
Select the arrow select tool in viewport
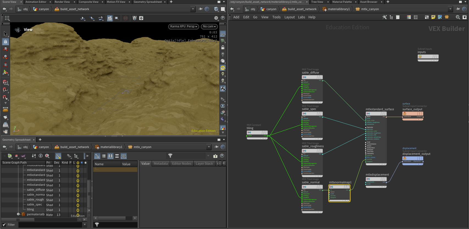pyautogui.click(x=5, y=34)
